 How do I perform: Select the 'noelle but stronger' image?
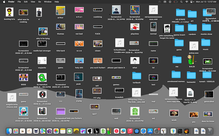click(x=42, y=44)
